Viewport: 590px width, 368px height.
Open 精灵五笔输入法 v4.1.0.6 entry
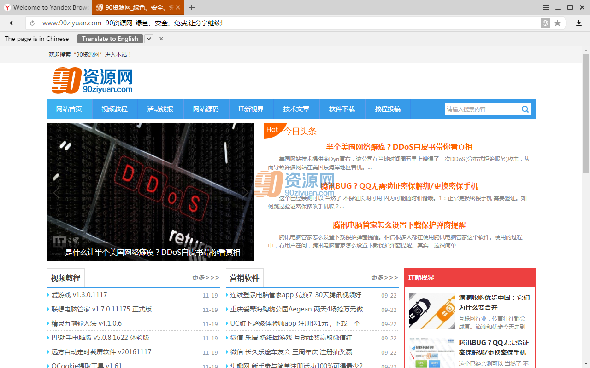(x=87, y=323)
